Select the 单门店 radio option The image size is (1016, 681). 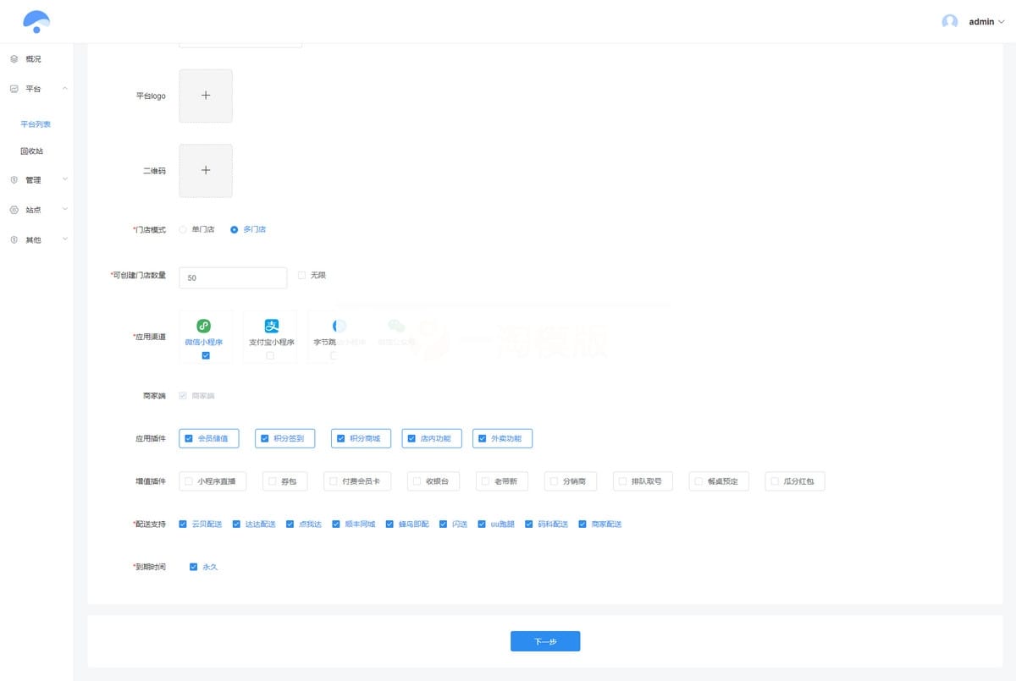[184, 229]
